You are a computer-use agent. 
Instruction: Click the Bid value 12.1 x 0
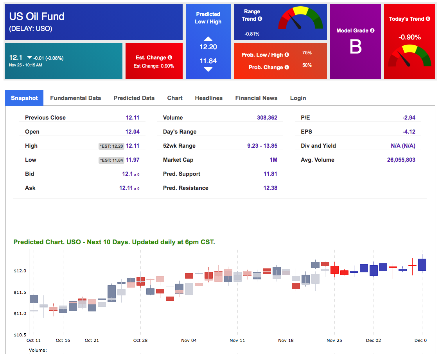(x=131, y=174)
